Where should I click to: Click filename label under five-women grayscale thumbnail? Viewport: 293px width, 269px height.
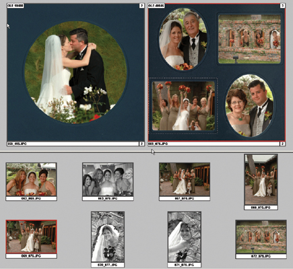[x=108, y=199]
